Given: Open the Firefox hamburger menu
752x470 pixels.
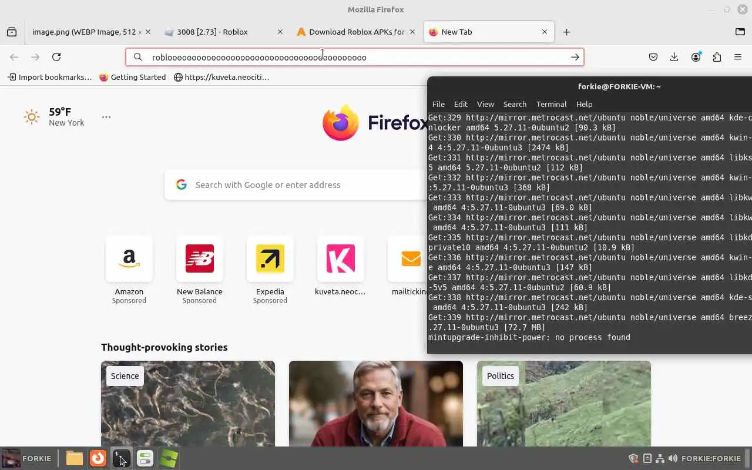Looking at the screenshot, I should click(738, 57).
